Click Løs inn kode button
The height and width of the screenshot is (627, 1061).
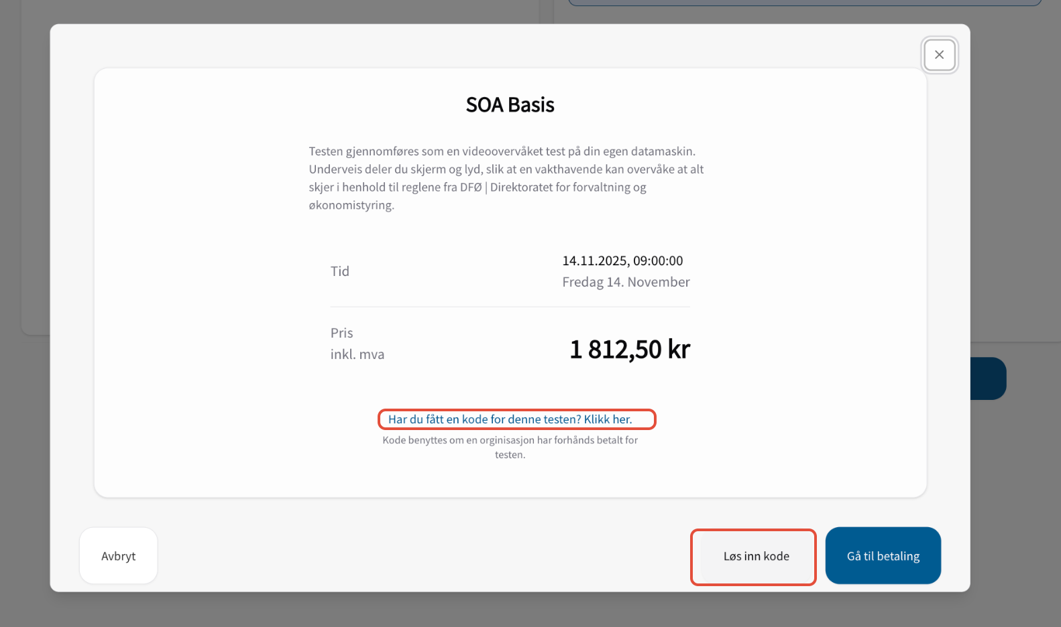756,556
